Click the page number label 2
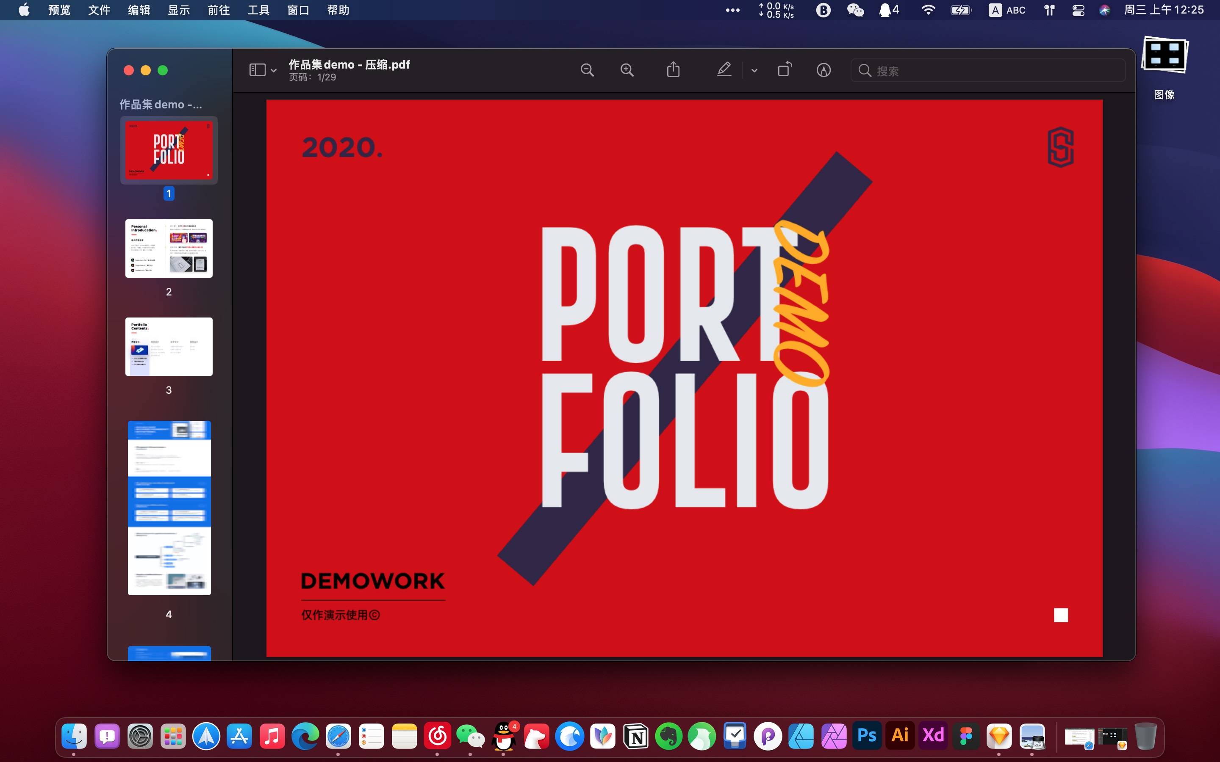The height and width of the screenshot is (762, 1220). click(169, 292)
